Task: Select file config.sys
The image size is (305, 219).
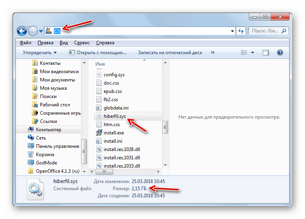Action: click(110, 75)
